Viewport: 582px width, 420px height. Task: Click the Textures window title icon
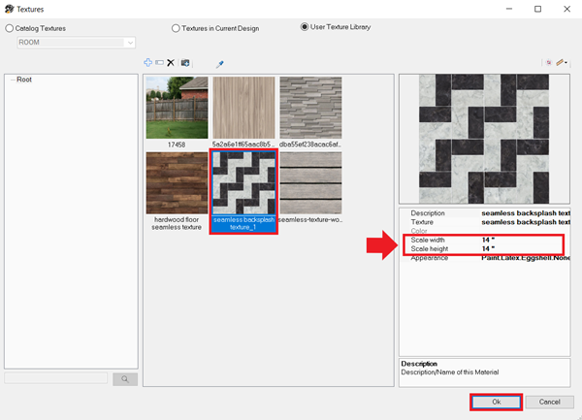10,9
